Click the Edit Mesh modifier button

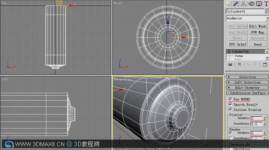click(x=257, y=26)
